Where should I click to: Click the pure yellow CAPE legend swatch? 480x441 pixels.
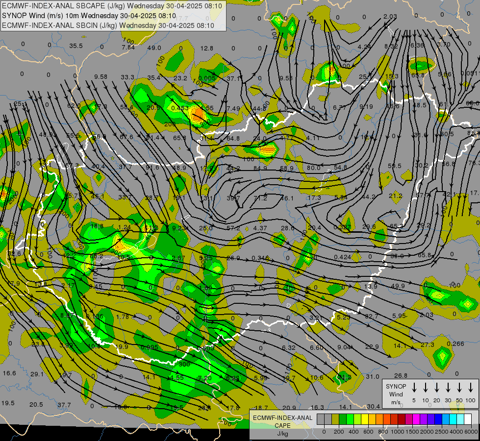click(x=365, y=419)
